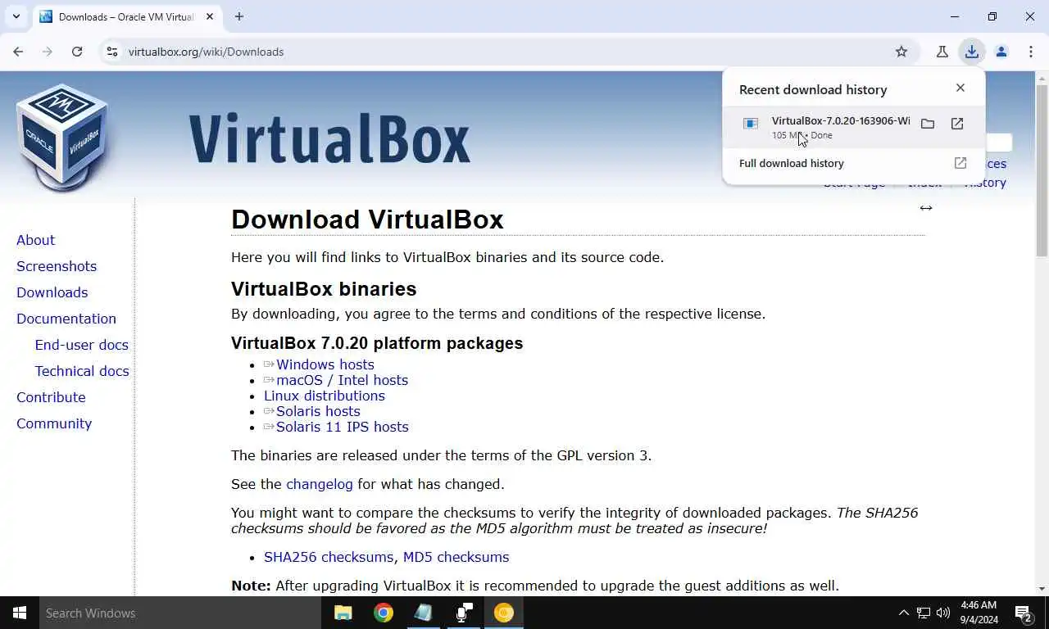Open the Community sidebar link

pyautogui.click(x=54, y=423)
